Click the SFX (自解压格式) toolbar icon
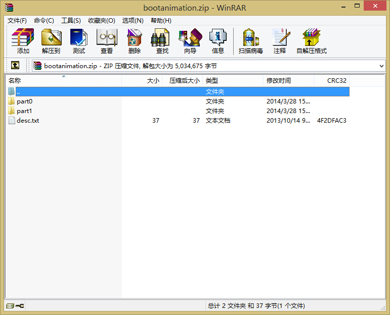Image resolution: width=390 pixels, height=315 pixels. [x=312, y=41]
